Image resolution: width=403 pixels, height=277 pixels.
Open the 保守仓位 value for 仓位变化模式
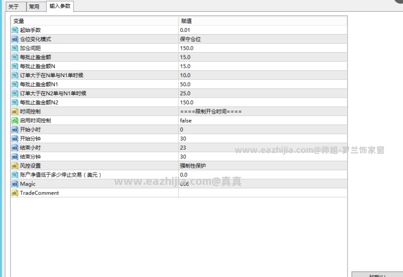tap(262, 39)
